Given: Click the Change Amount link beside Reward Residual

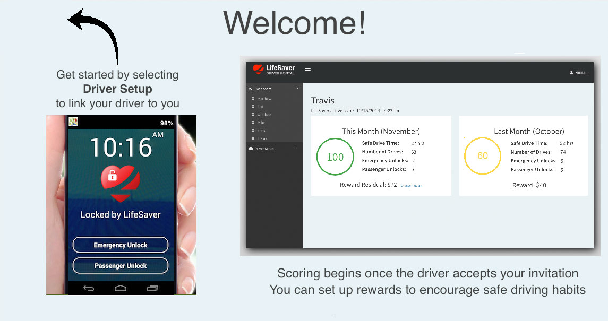Looking at the screenshot, I should (411, 186).
